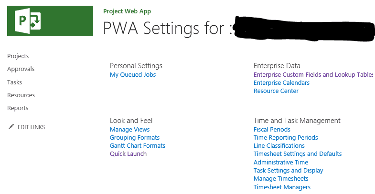Open the Timesheet Managers link
The width and height of the screenshot is (375, 194).
[x=282, y=187]
